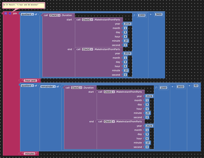
Task: Select the join block by its label
Action: [15, 13]
